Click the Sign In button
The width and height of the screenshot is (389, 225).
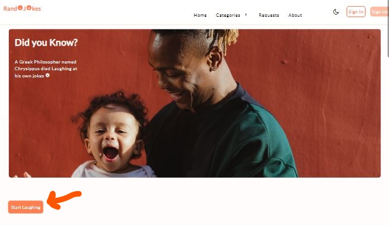click(356, 12)
